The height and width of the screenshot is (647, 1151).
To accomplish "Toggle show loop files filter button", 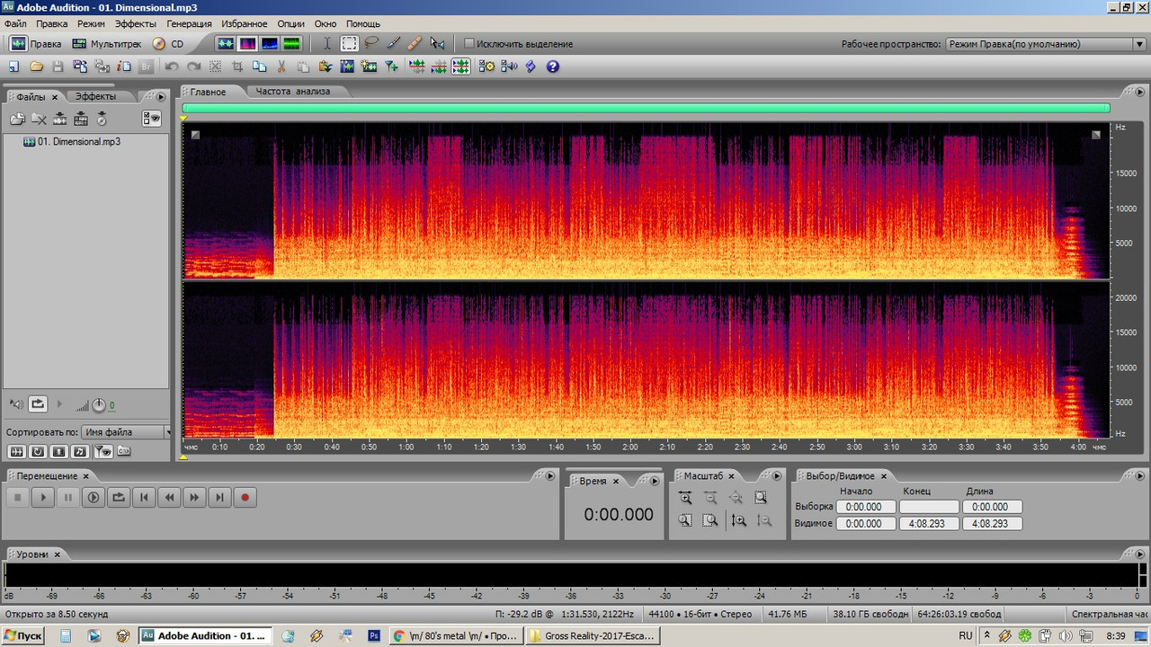I will coord(38,451).
